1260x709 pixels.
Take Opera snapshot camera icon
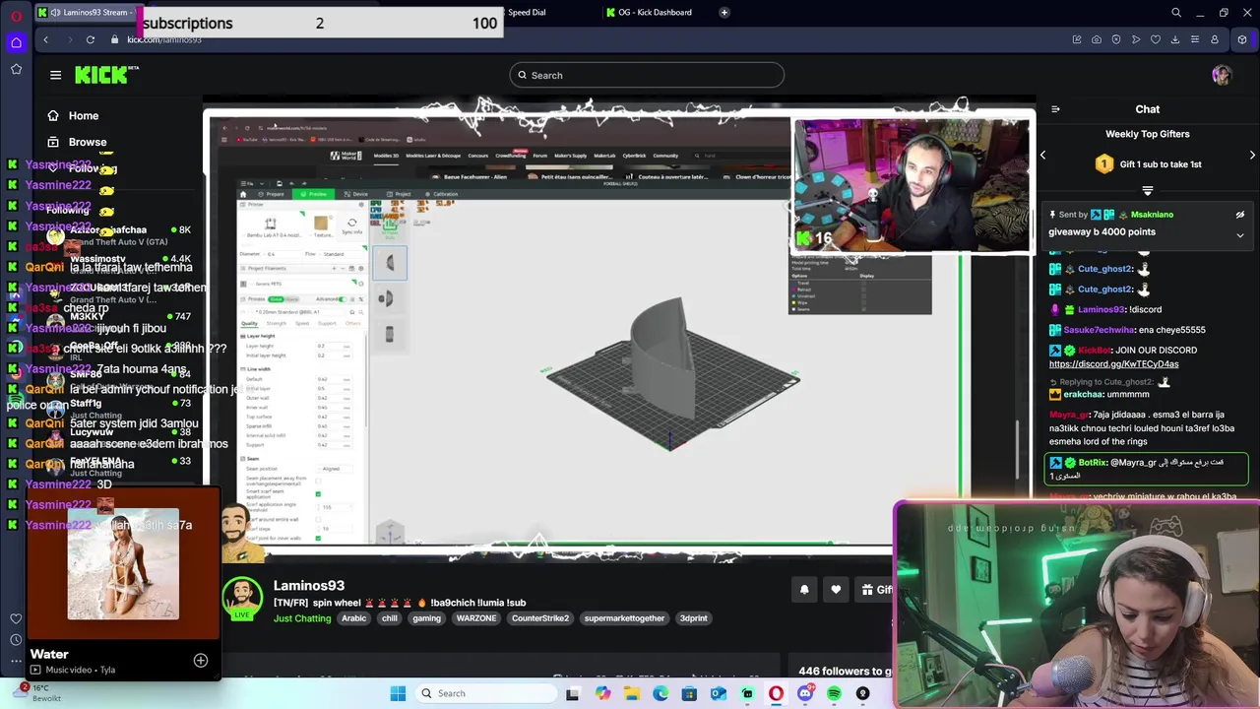click(x=1097, y=39)
